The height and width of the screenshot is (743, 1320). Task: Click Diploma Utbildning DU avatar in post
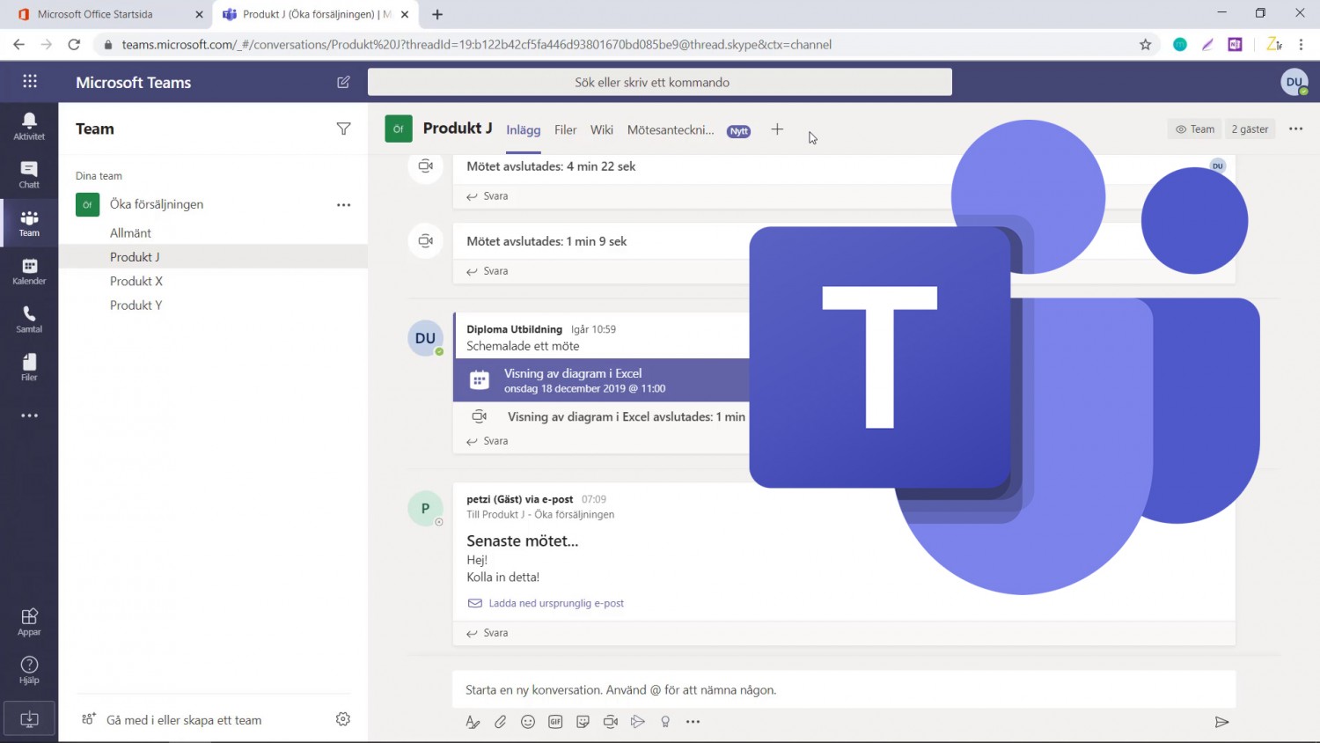(425, 338)
